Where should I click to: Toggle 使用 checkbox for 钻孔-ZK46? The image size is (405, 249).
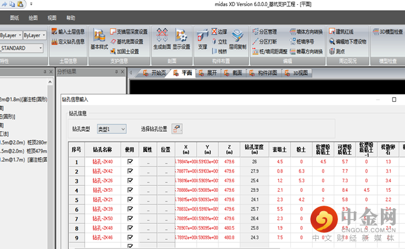(130, 237)
